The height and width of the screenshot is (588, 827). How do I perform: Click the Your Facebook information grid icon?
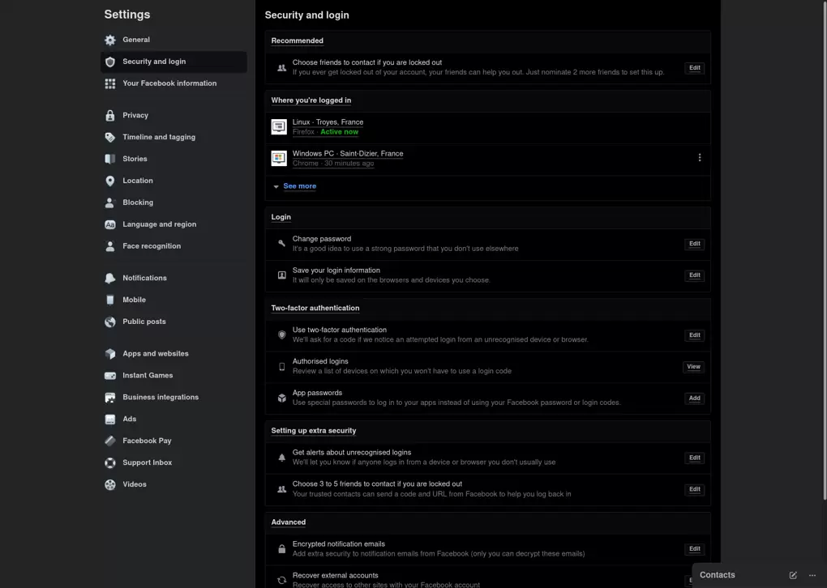[109, 83]
